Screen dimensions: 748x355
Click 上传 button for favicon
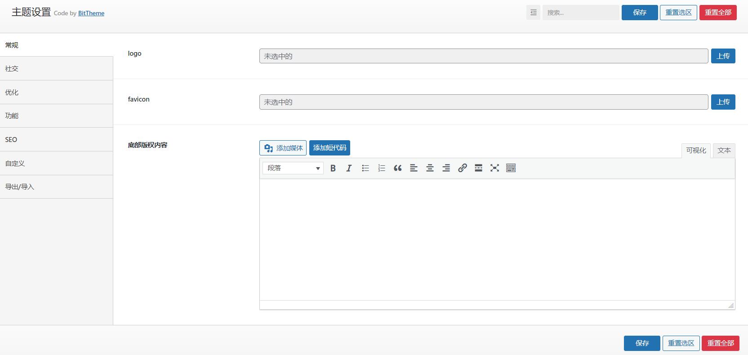pyautogui.click(x=723, y=102)
